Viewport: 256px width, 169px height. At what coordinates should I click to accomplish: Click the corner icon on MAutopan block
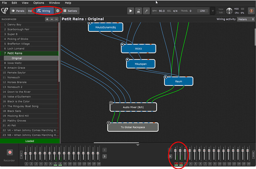click(127, 60)
